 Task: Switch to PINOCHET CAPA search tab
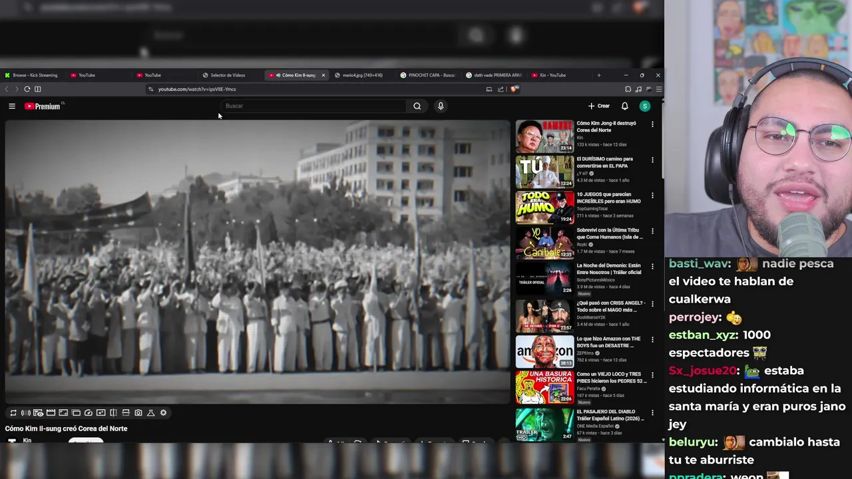pos(428,75)
